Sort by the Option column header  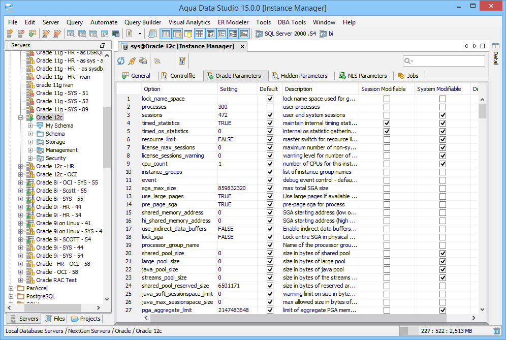(x=179, y=89)
